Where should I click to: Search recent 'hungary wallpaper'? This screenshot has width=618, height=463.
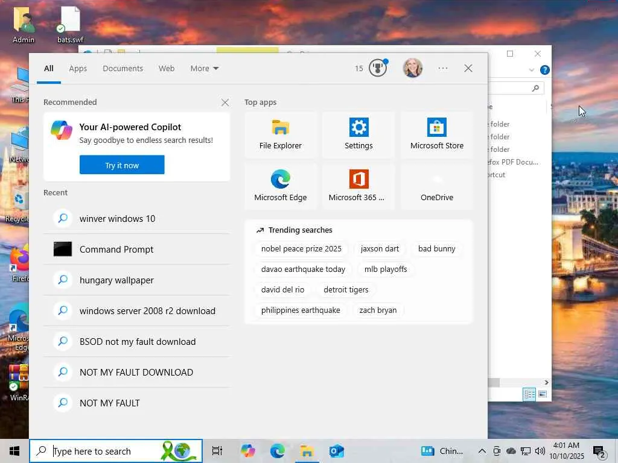point(136,280)
